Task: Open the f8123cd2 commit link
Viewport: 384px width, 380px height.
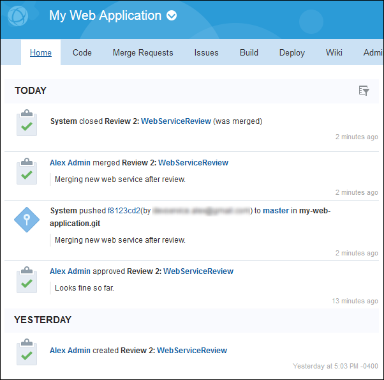Action: [x=124, y=210]
